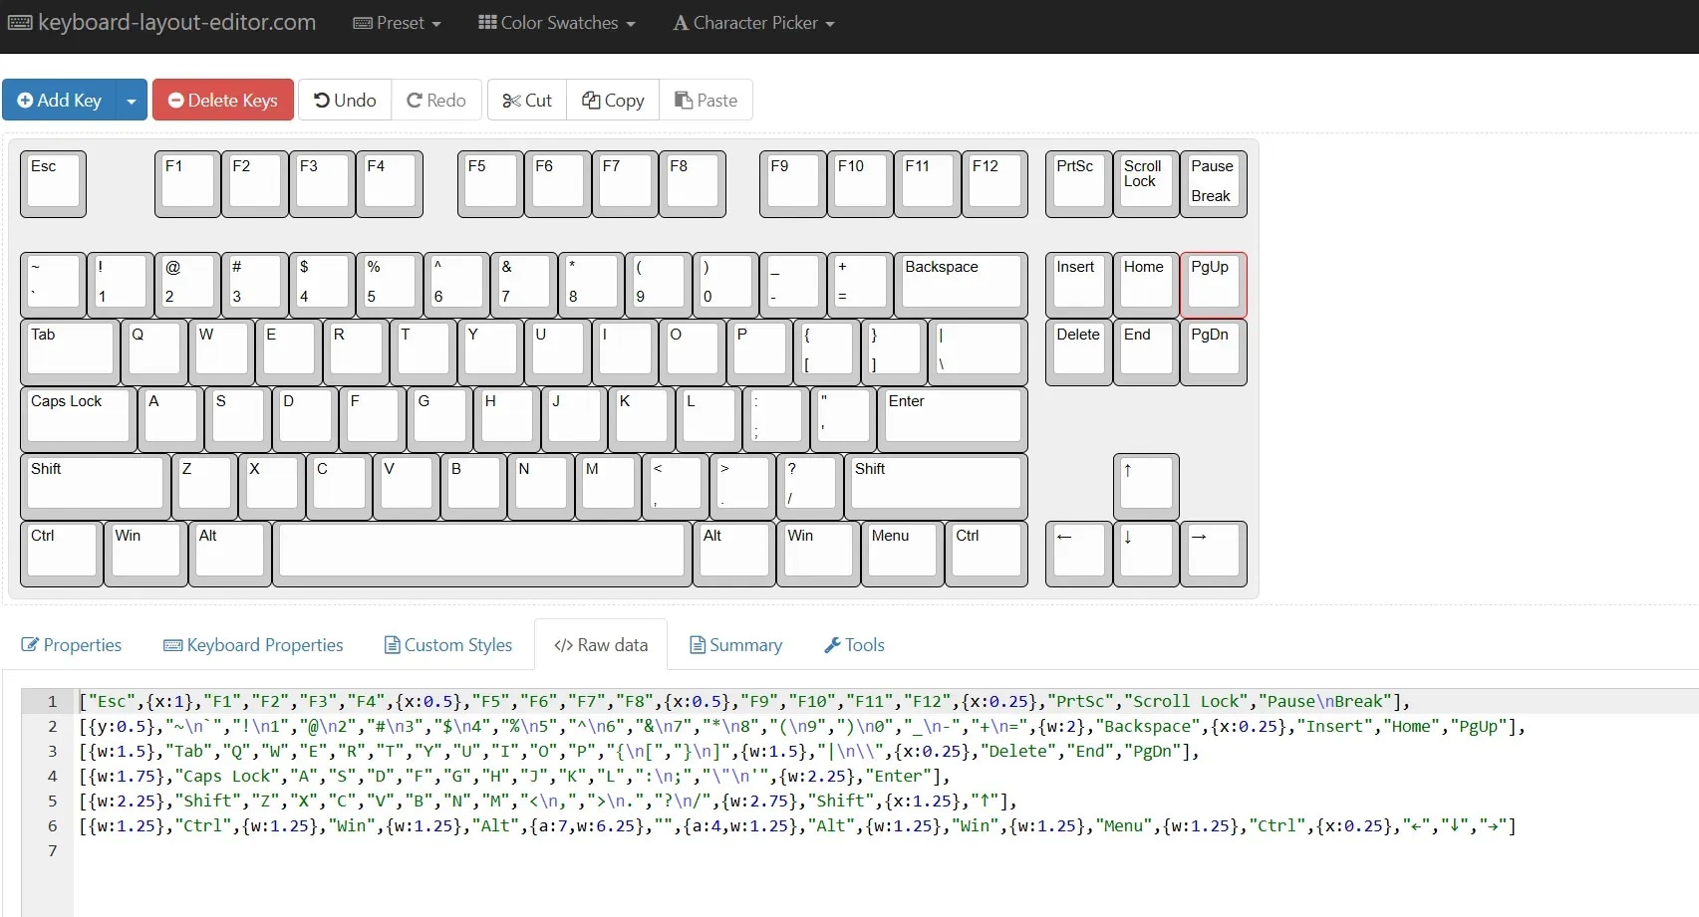
Task: Click the Redo button
Action: pyautogui.click(x=436, y=100)
